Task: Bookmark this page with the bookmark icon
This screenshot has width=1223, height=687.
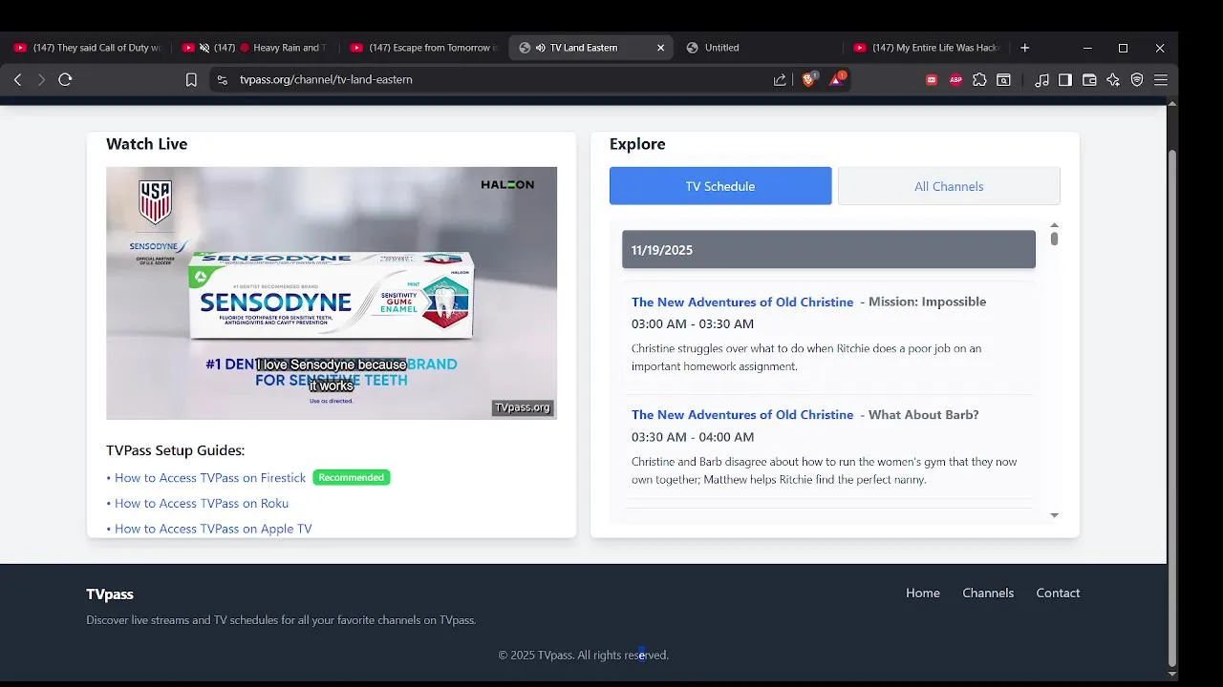Action: 191,80
